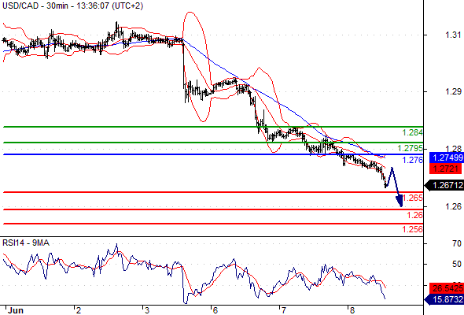This screenshot has width=464, height=315.
Task: Click the date marker 3 on time axis
Action: [x=147, y=310]
